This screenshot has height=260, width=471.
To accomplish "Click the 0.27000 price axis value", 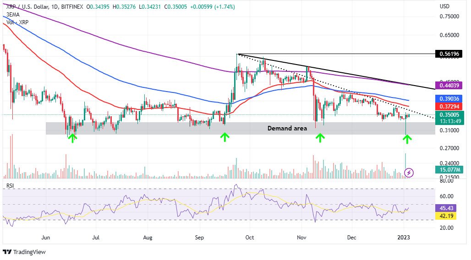I will (x=449, y=148).
